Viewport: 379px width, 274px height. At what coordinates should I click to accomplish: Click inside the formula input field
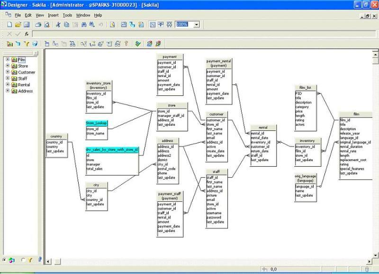(x=204, y=34)
